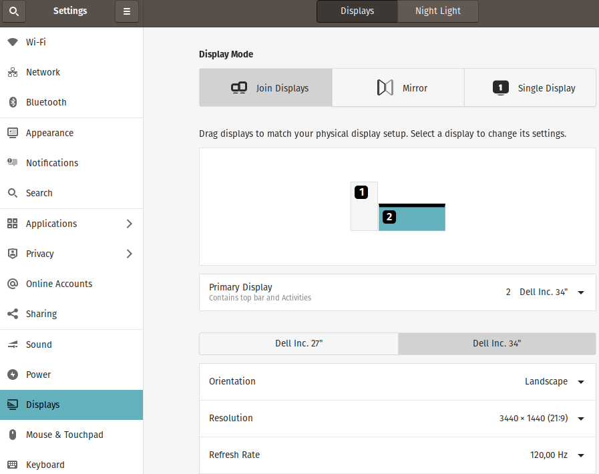Click the Bluetooth icon in sidebar
Viewport: 599px width, 474px height.
(13, 102)
